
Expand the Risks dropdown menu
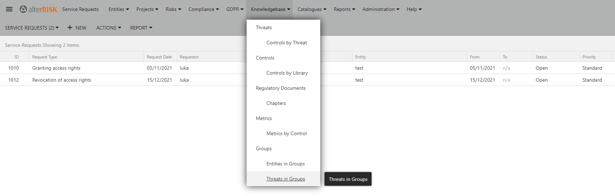click(173, 9)
